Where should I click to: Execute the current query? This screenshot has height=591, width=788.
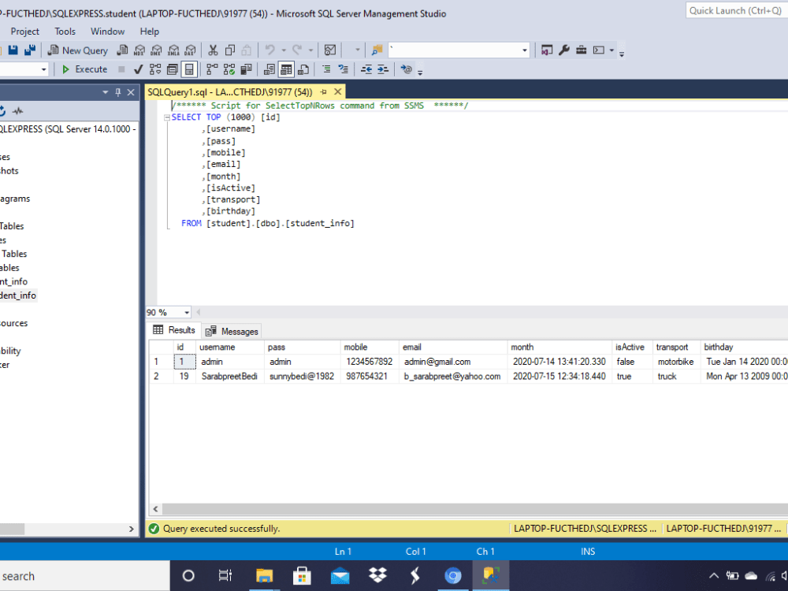[84, 69]
